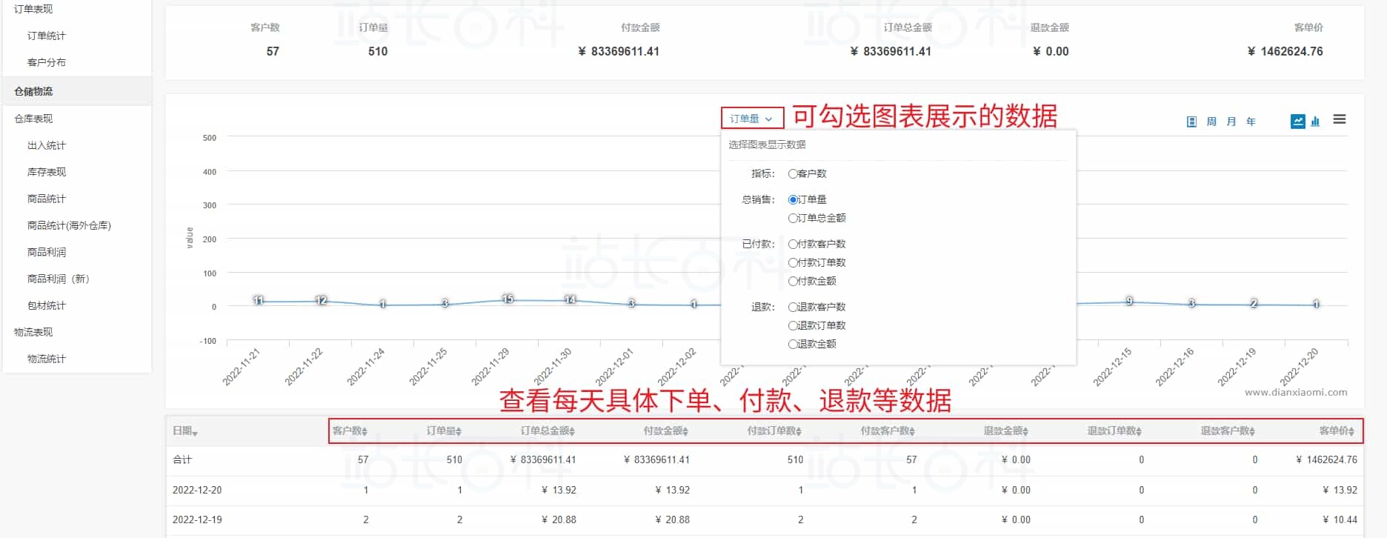Switch chart to line graph view
The image size is (1387, 538).
coord(1297,122)
